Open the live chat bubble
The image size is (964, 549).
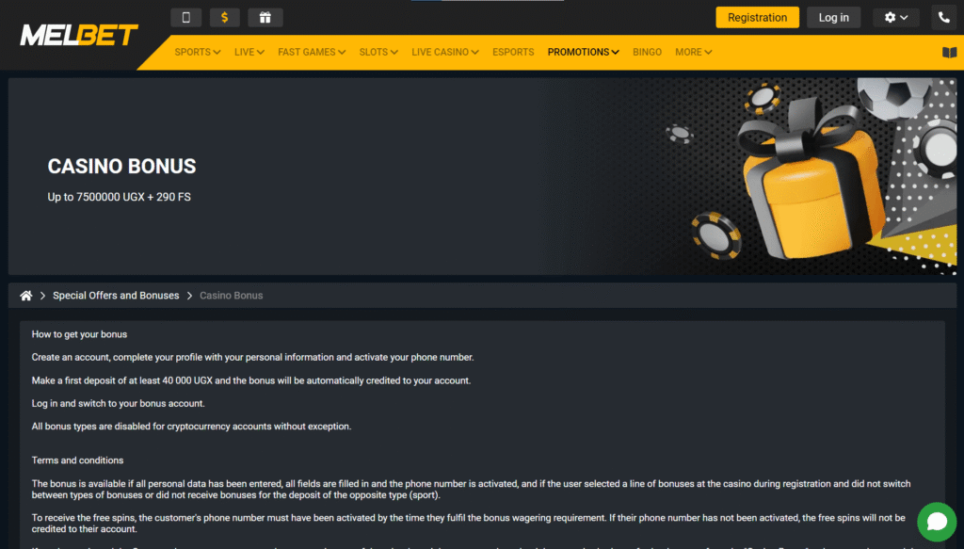(x=937, y=522)
